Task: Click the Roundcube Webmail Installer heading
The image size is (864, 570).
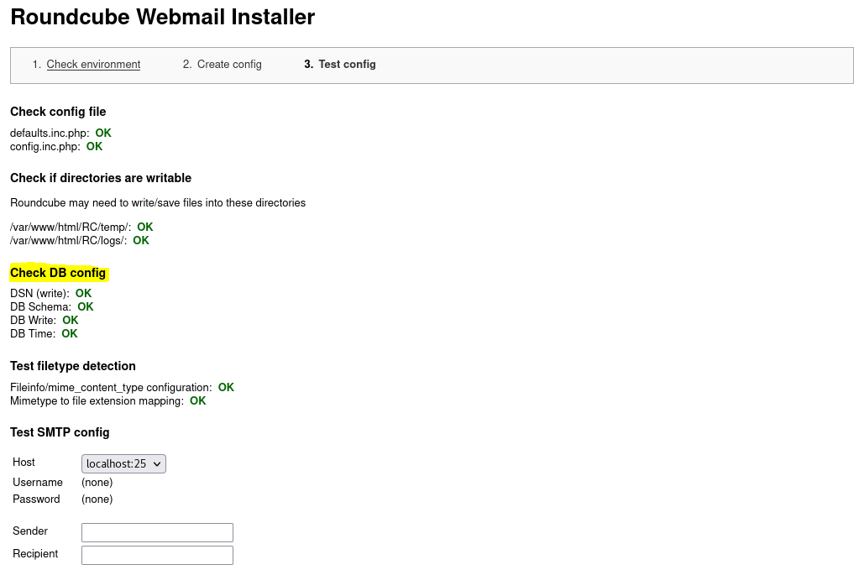Action: pyautogui.click(x=163, y=17)
